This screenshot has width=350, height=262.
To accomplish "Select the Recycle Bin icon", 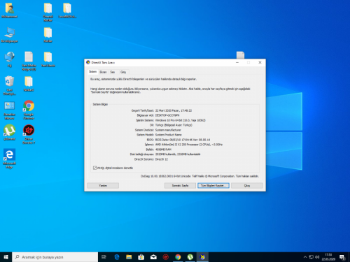I will 9,85.
